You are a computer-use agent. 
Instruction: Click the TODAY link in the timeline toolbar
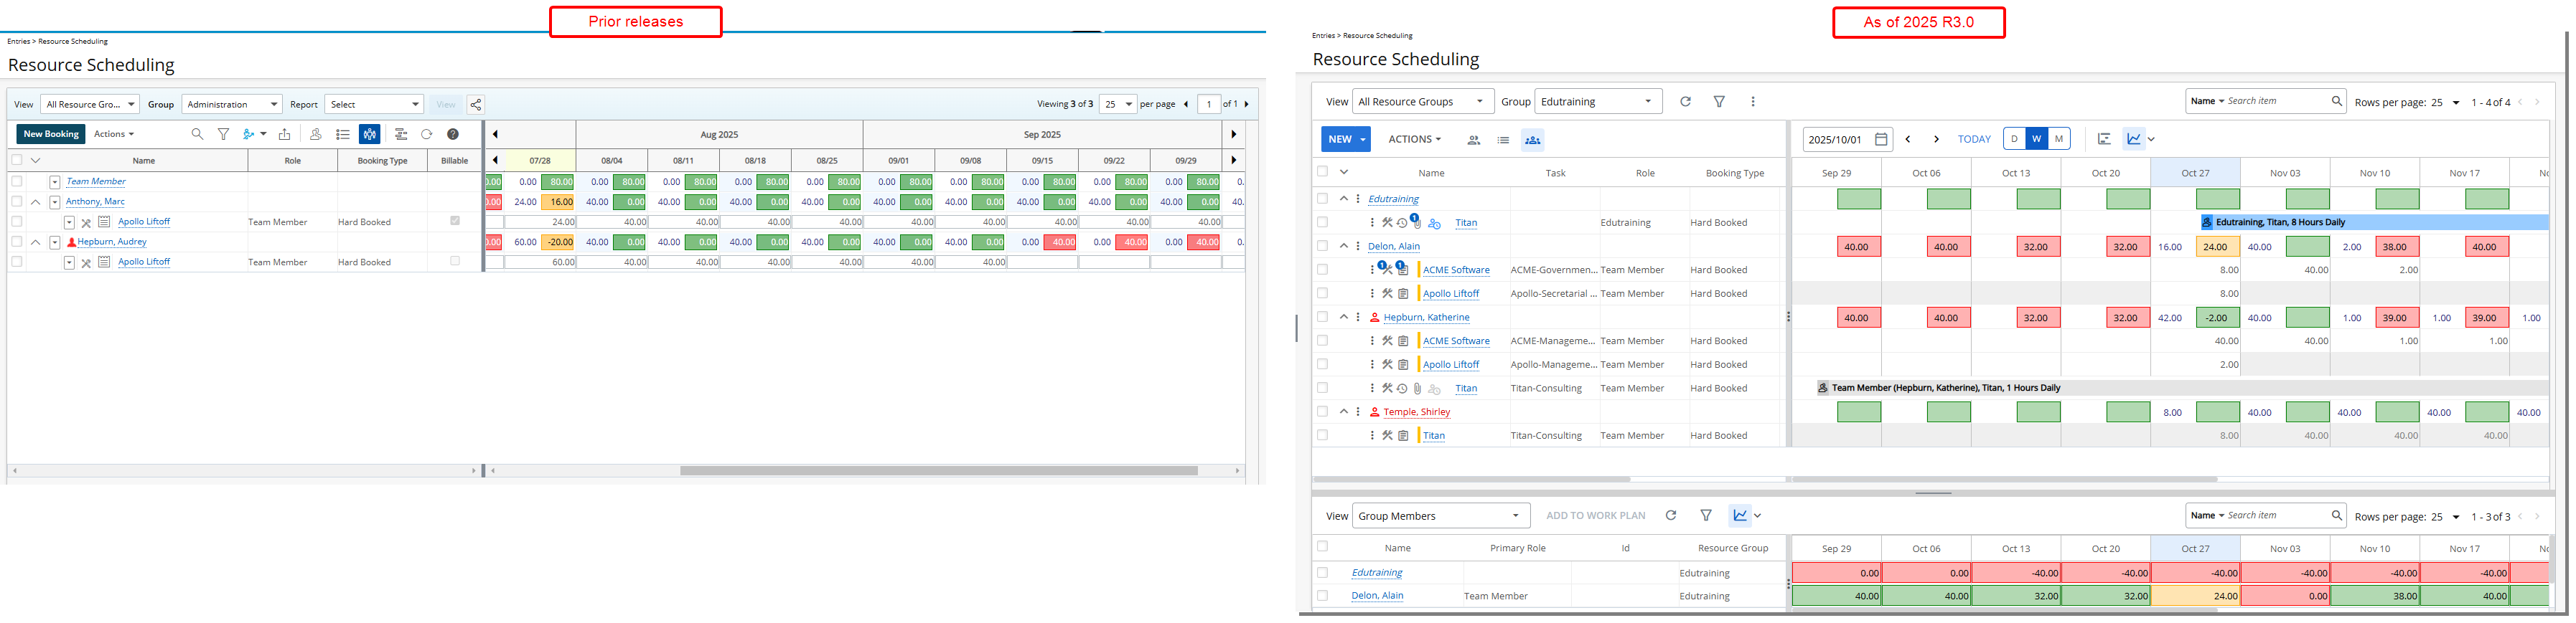click(1974, 140)
